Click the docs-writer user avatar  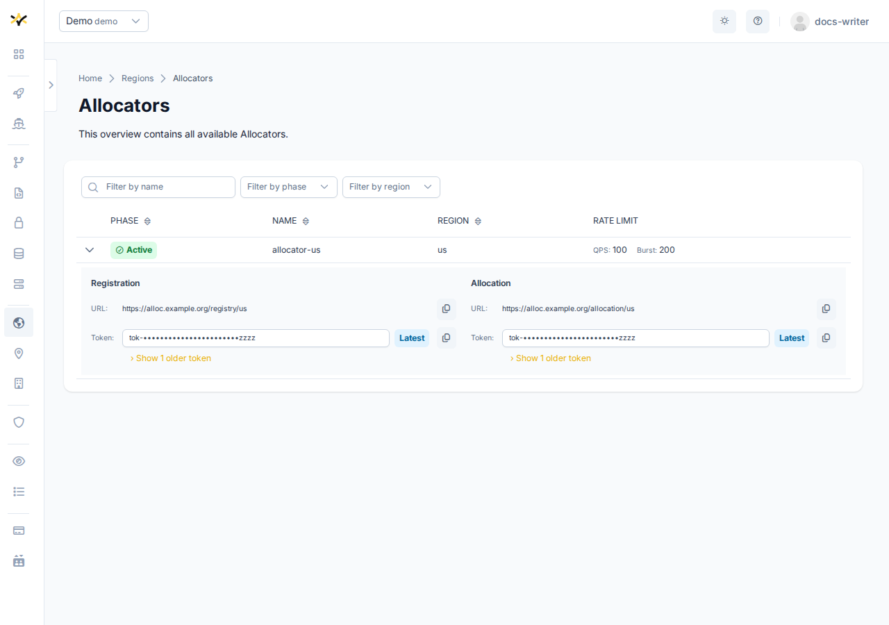[x=800, y=22]
